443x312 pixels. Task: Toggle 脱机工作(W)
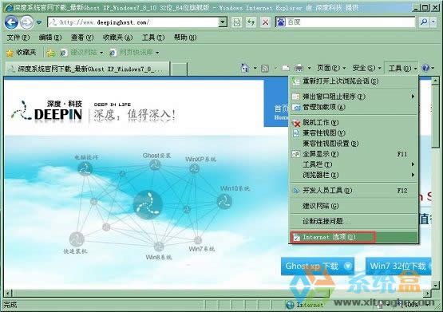coord(354,123)
